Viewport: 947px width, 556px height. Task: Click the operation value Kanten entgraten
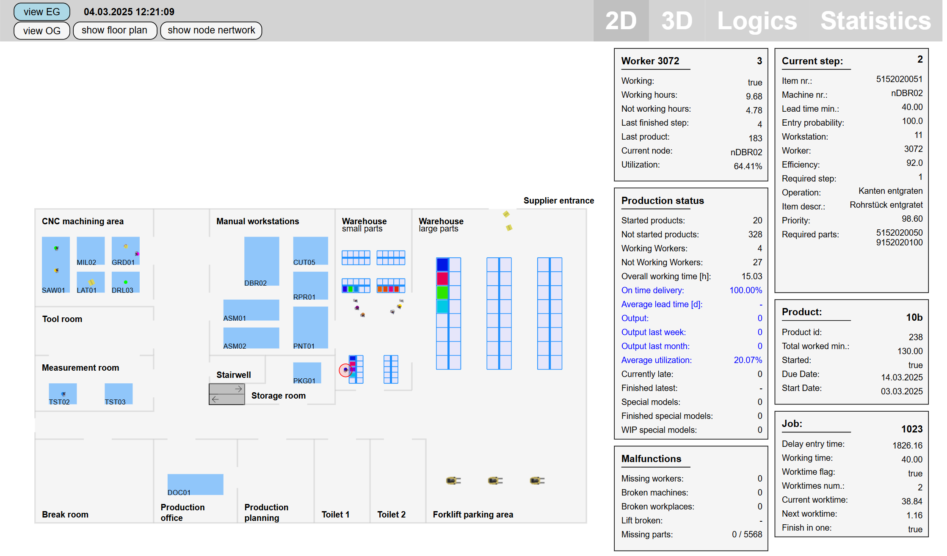point(890,191)
